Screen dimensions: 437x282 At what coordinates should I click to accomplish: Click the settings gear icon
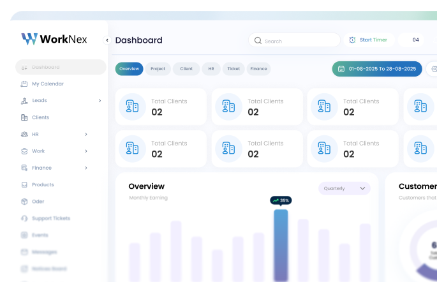(x=434, y=69)
